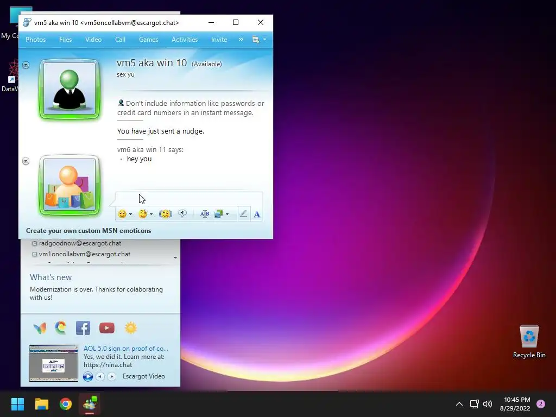
Task: Show hidden system tray icons
Action: [x=459, y=404]
